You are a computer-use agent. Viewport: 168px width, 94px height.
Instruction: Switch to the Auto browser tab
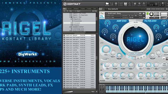pos(95,9)
